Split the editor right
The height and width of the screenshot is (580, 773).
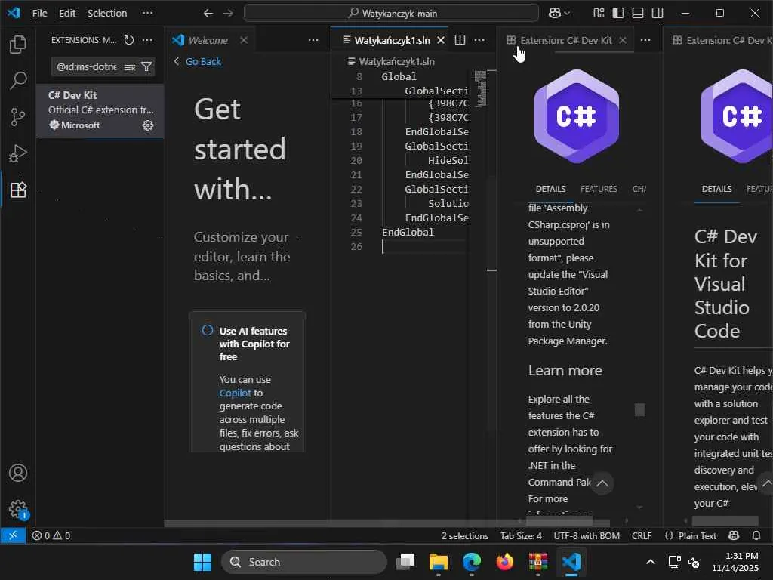click(x=460, y=40)
